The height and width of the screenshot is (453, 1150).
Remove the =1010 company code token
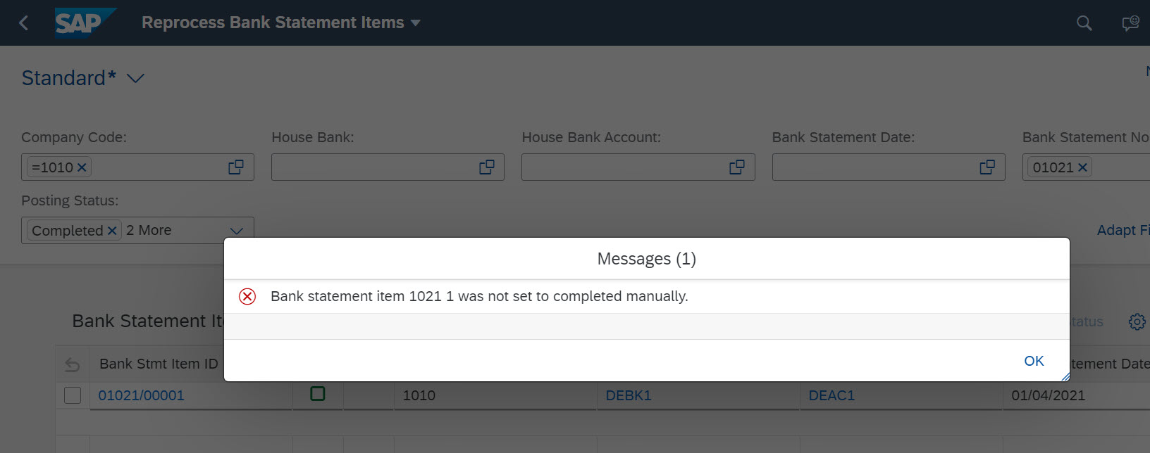click(82, 167)
